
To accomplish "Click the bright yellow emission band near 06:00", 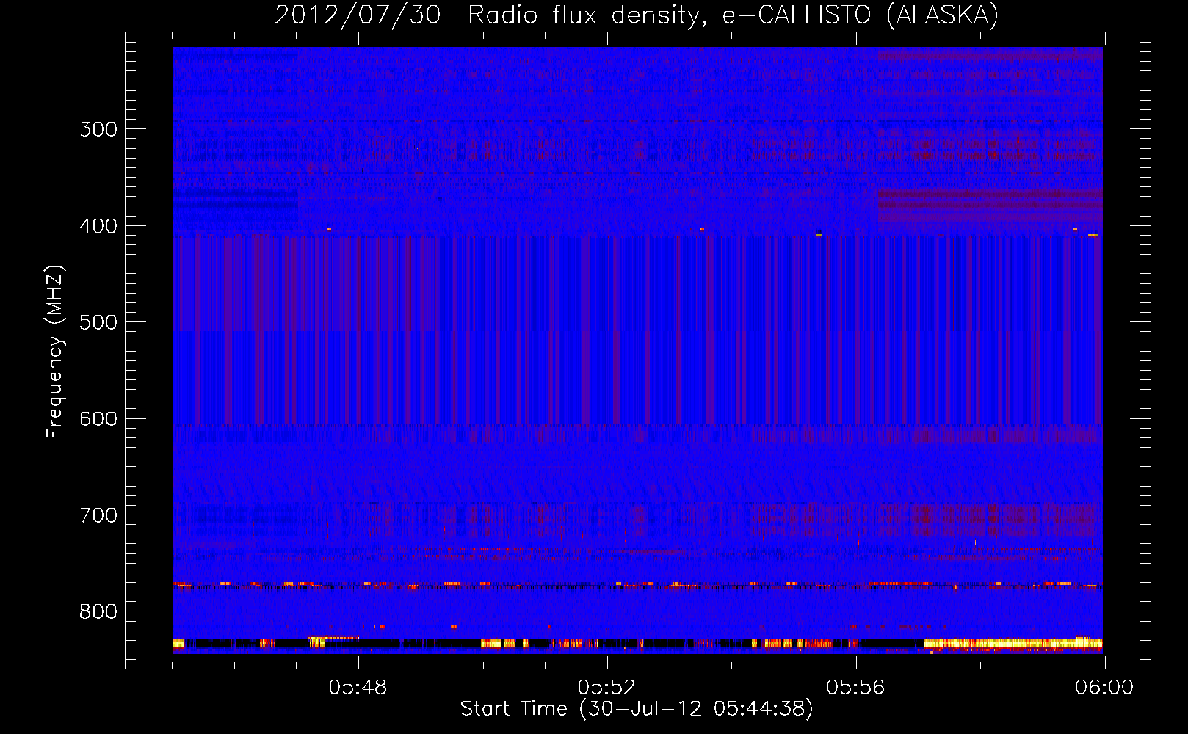I will tap(1013, 643).
